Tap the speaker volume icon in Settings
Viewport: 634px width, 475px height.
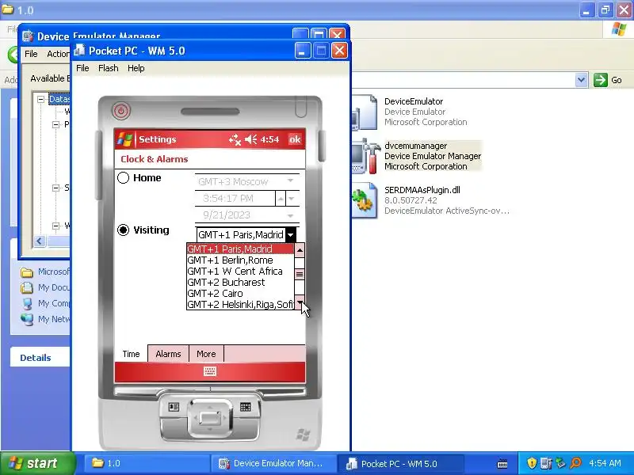coord(250,139)
